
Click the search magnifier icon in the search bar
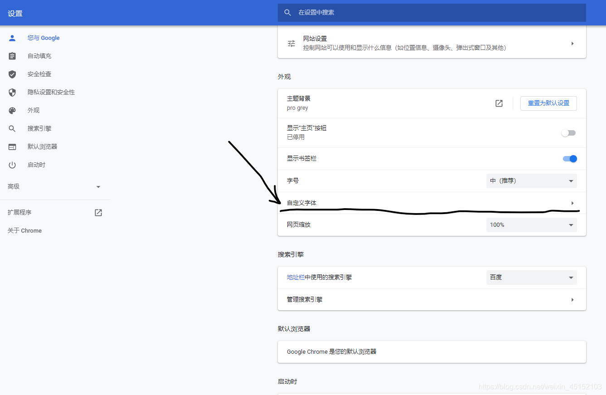(x=287, y=13)
